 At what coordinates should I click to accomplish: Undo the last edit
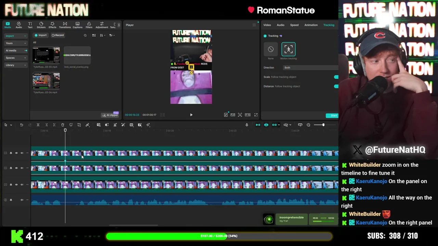pyautogui.click(x=22, y=125)
